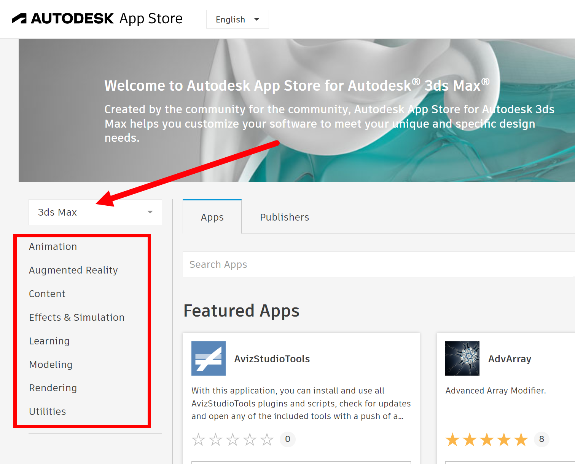Image resolution: width=575 pixels, height=464 pixels.
Task: Click the AvizStudioTools description text
Action: [x=301, y=403]
